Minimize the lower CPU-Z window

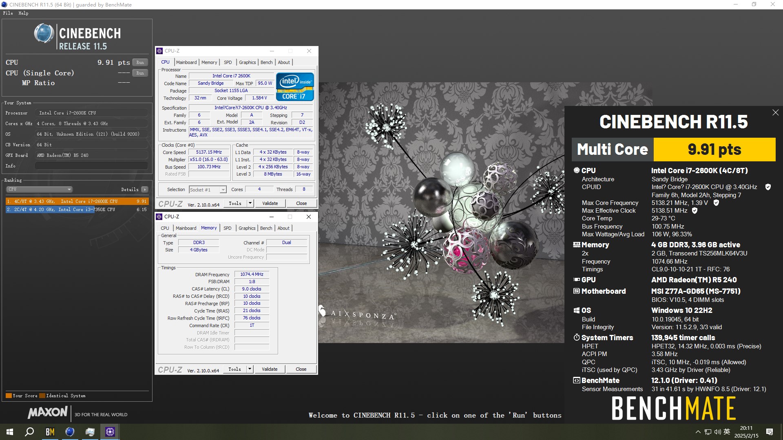(272, 217)
